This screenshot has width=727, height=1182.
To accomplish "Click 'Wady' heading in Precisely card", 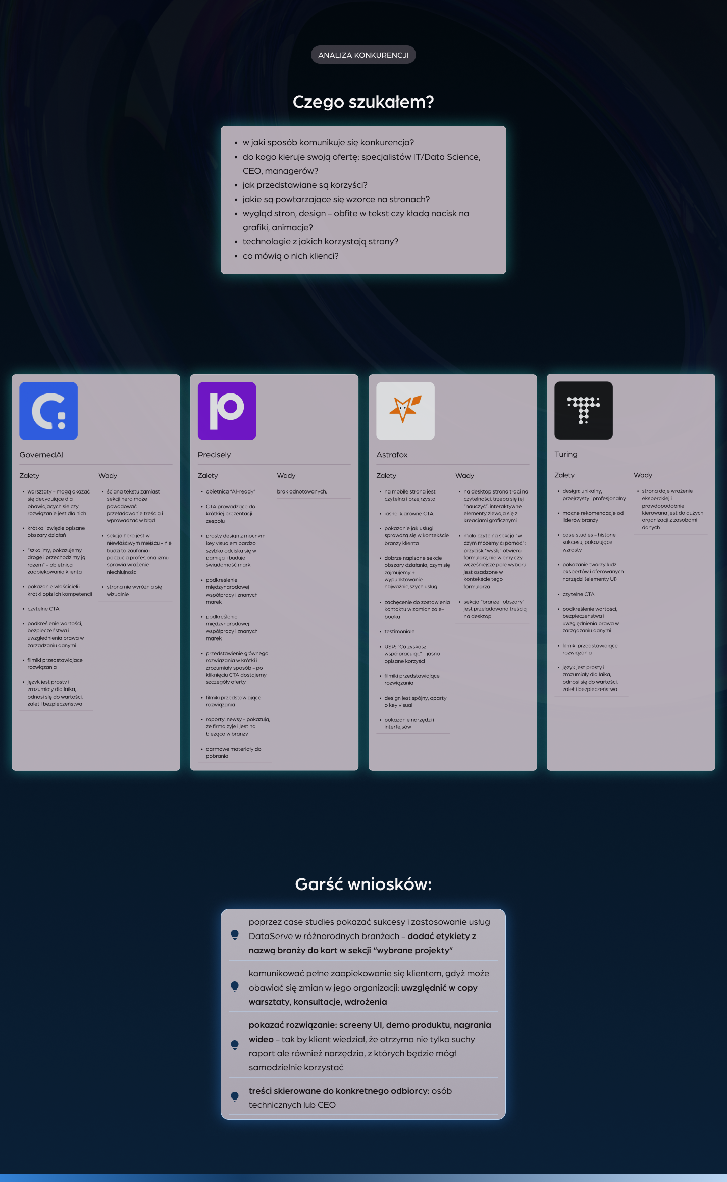I will tap(286, 476).
